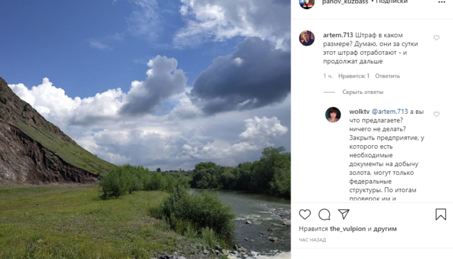This screenshot has width=453, height=259.
Task: Open artem.713's profile avatar
Action: click(307, 39)
